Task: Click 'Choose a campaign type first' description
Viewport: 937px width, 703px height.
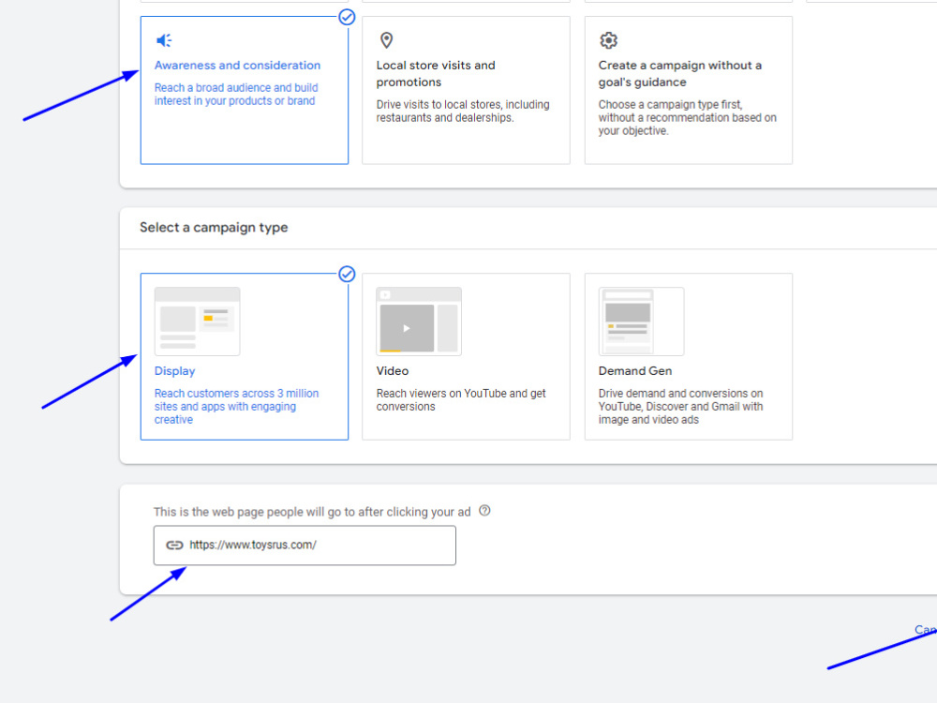Action: 687,118
